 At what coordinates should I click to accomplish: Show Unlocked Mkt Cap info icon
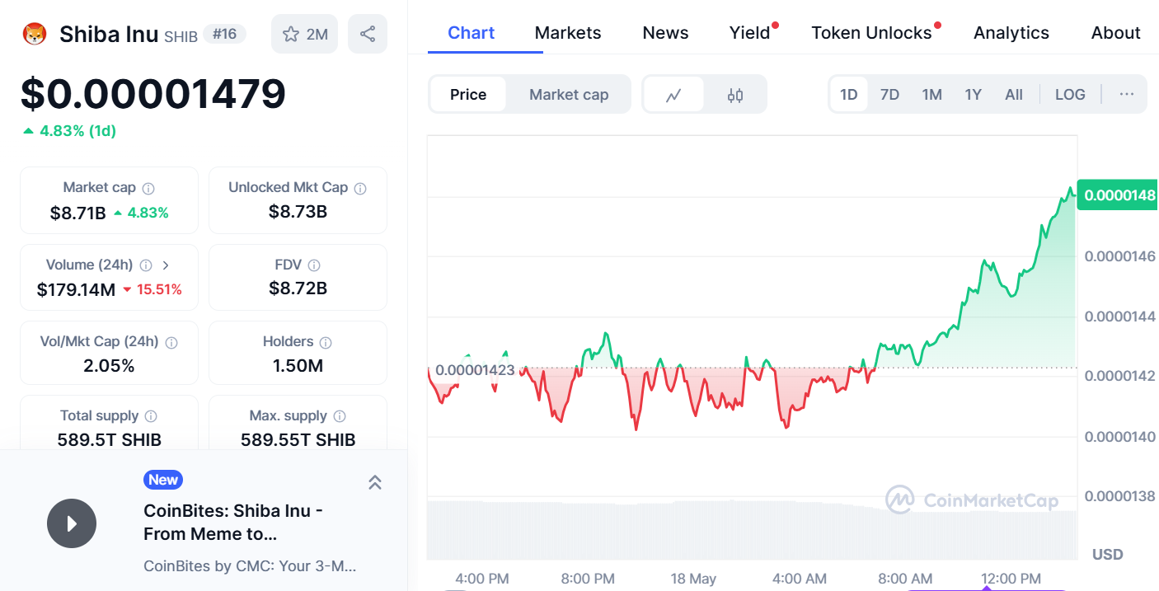[360, 188]
